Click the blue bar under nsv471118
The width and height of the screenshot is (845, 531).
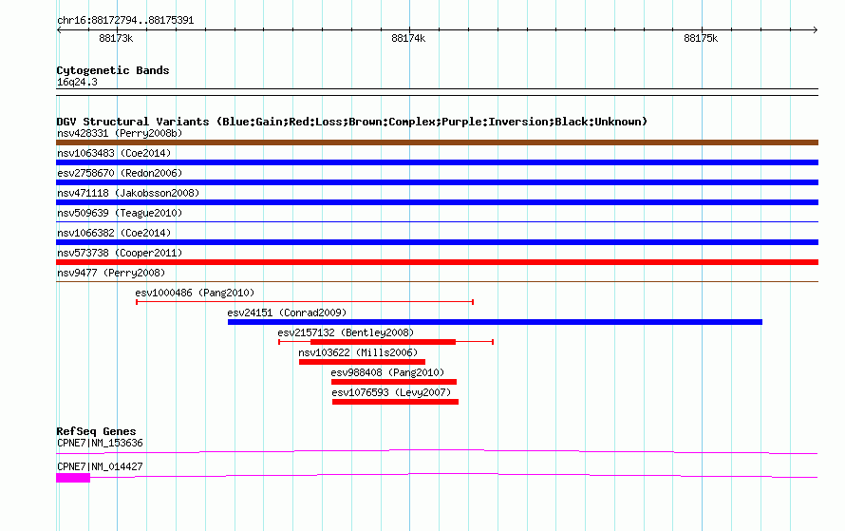437,202
